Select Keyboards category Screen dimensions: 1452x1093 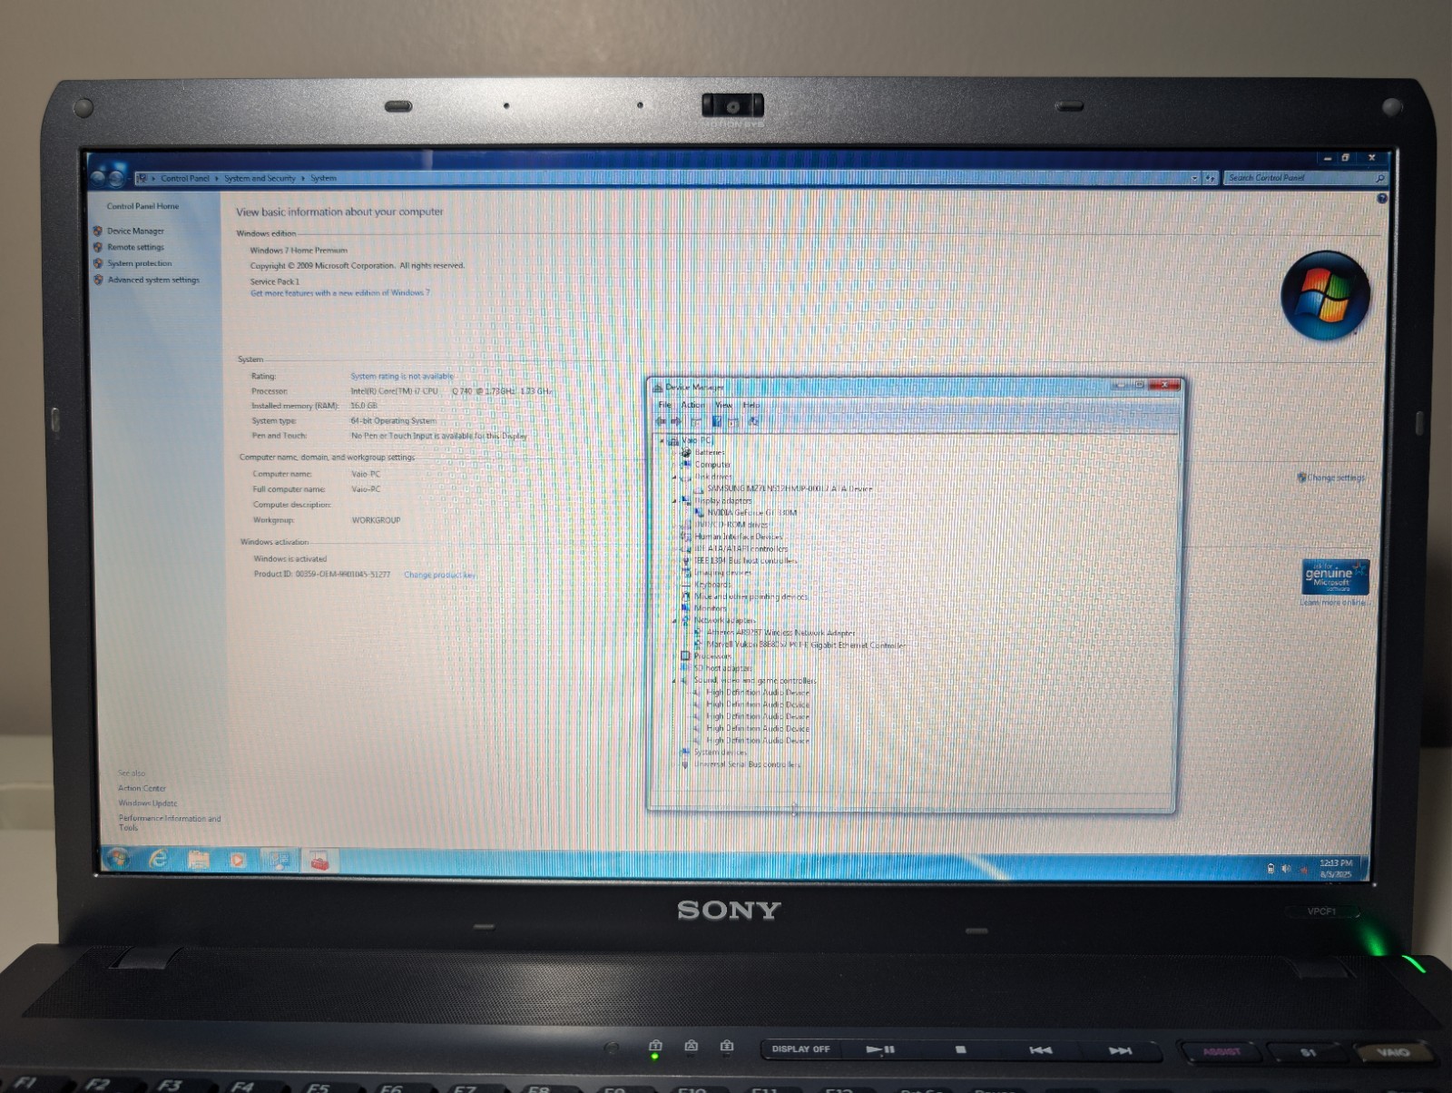[x=712, y=585]
